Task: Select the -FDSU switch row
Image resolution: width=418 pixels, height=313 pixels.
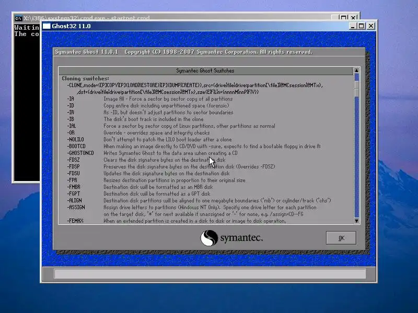Action: point(148,174)
